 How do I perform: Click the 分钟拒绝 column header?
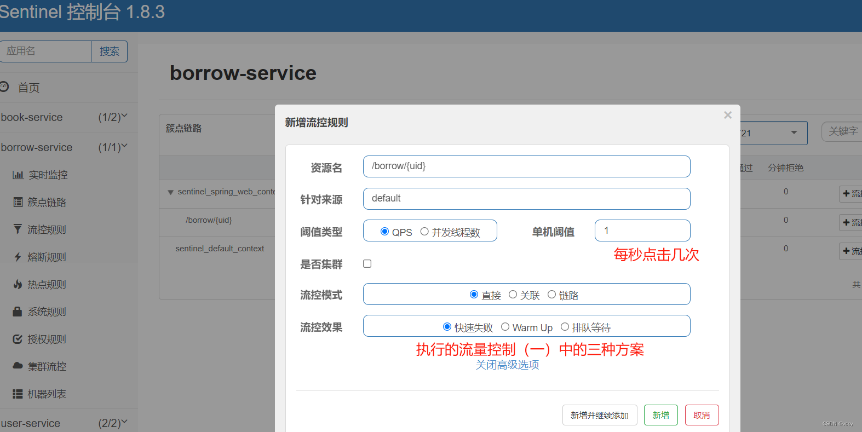[x=785, y=168]
